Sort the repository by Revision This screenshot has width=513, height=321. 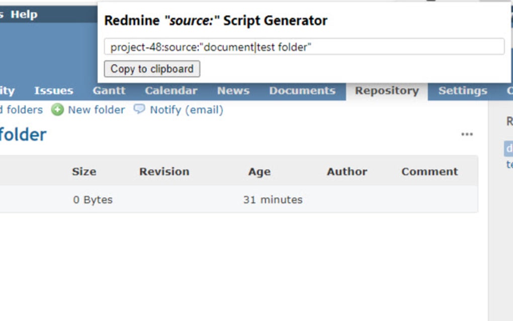pos(164,172)
